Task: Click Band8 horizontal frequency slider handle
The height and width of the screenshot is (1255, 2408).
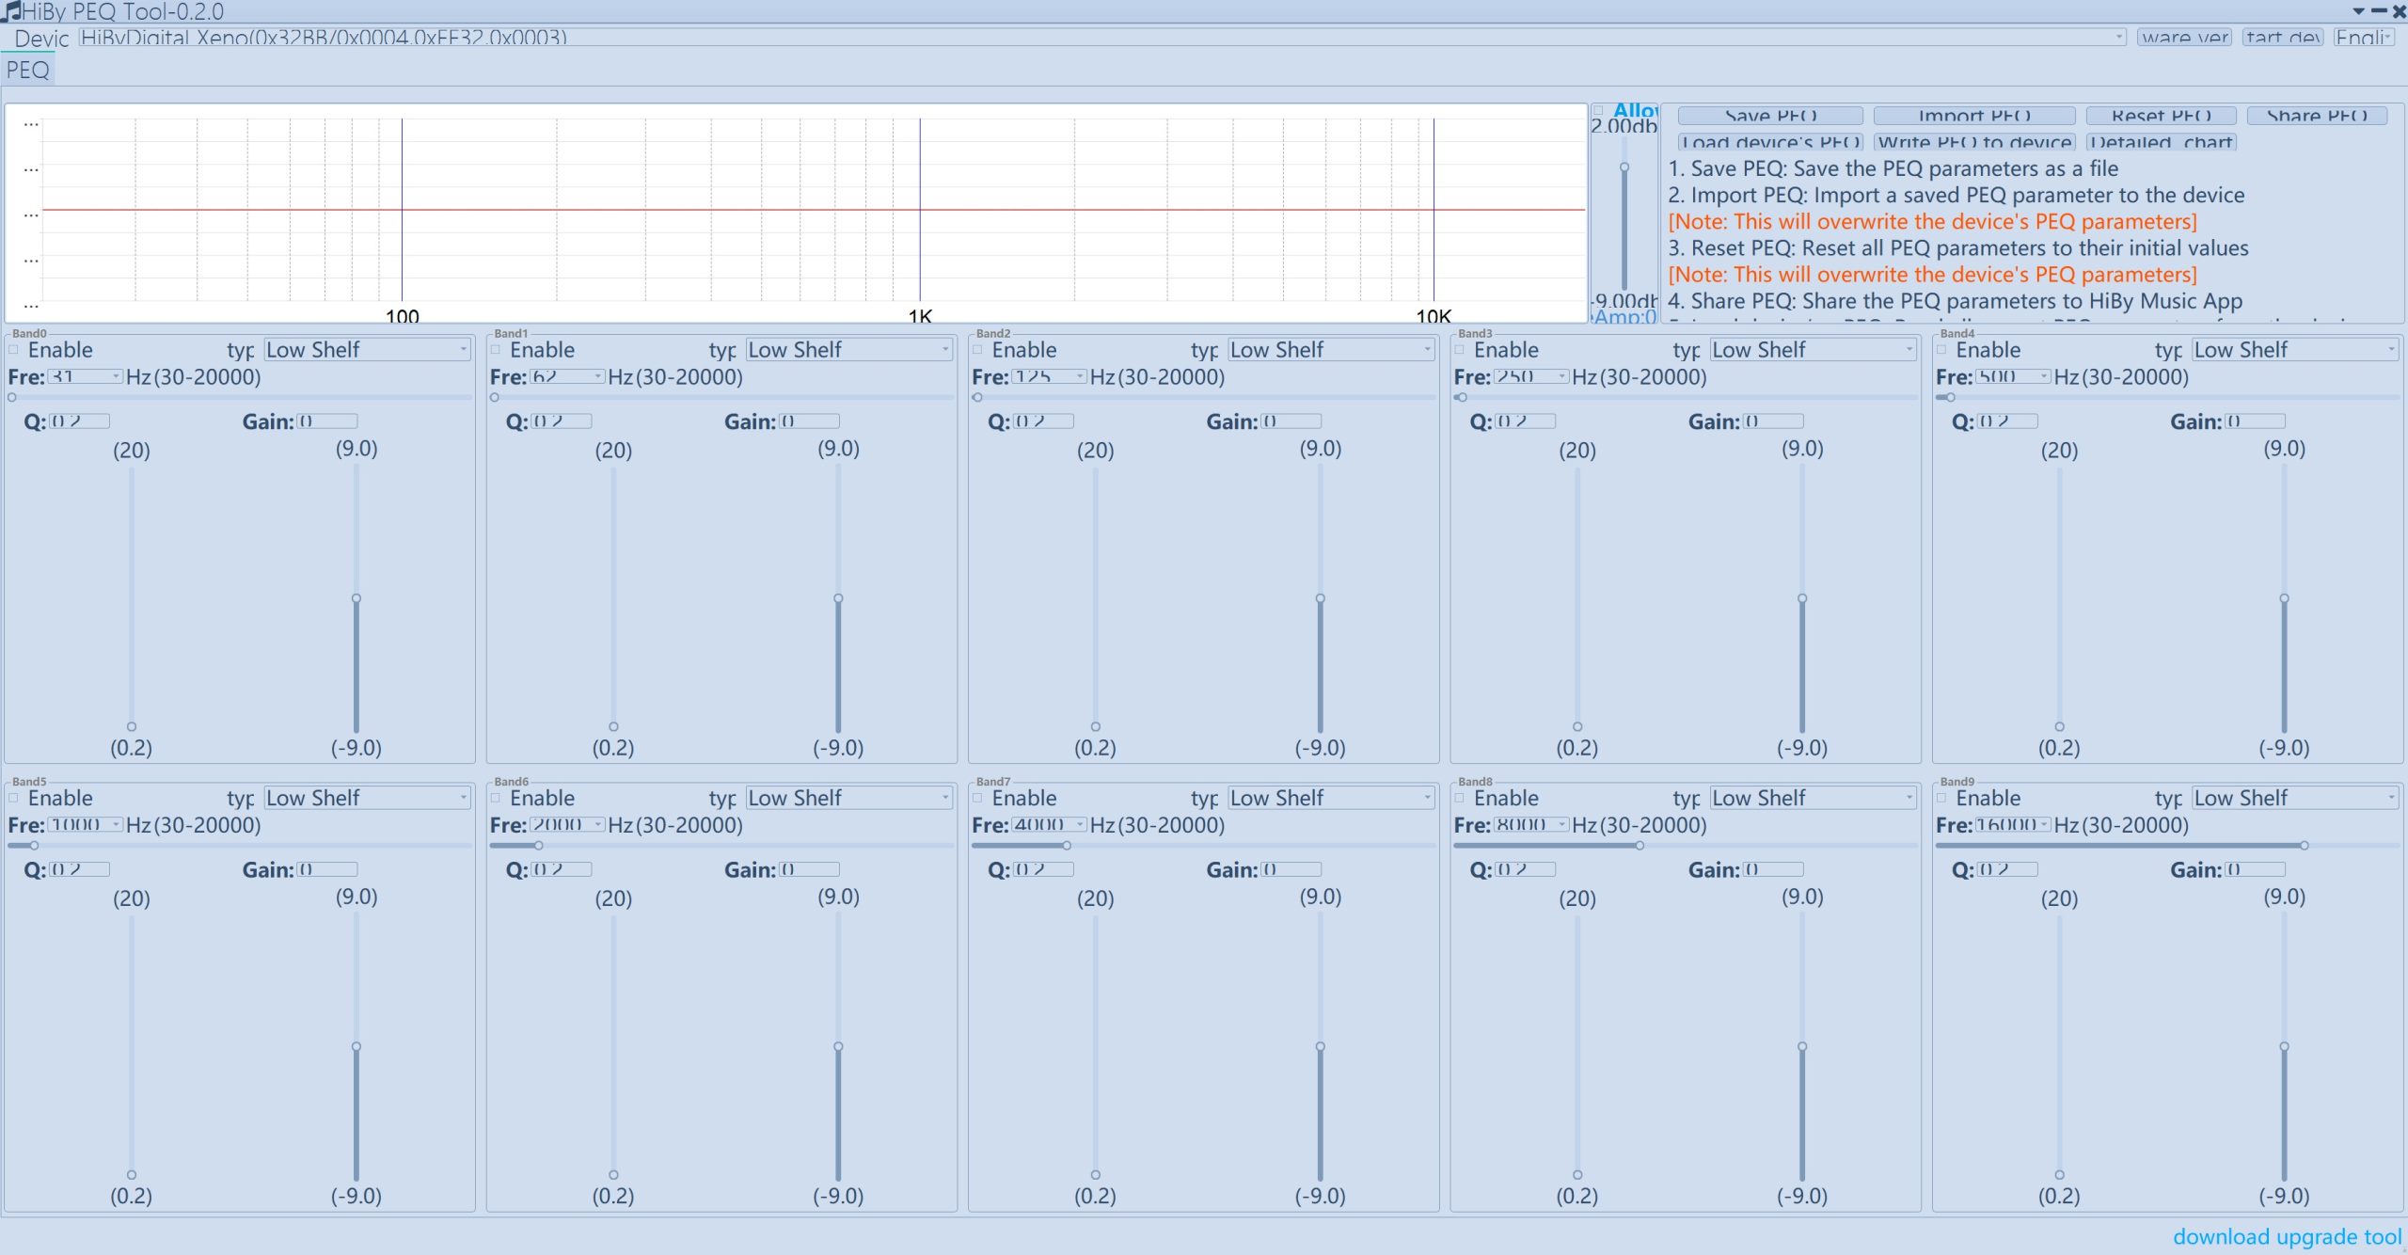Action: (x=1640, y=846)
